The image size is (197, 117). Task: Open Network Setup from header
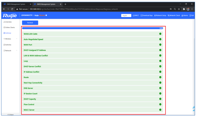click(160, 15)
